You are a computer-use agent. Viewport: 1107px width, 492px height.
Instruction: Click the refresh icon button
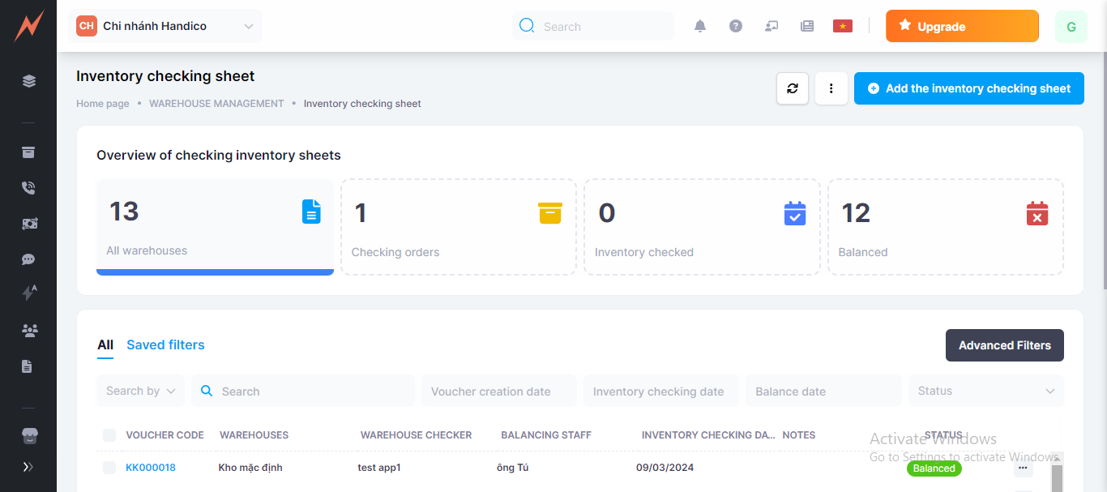[x=793, y=88]
